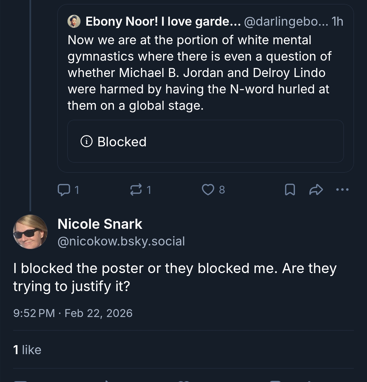Open the Nicole Snark display name

100,224
